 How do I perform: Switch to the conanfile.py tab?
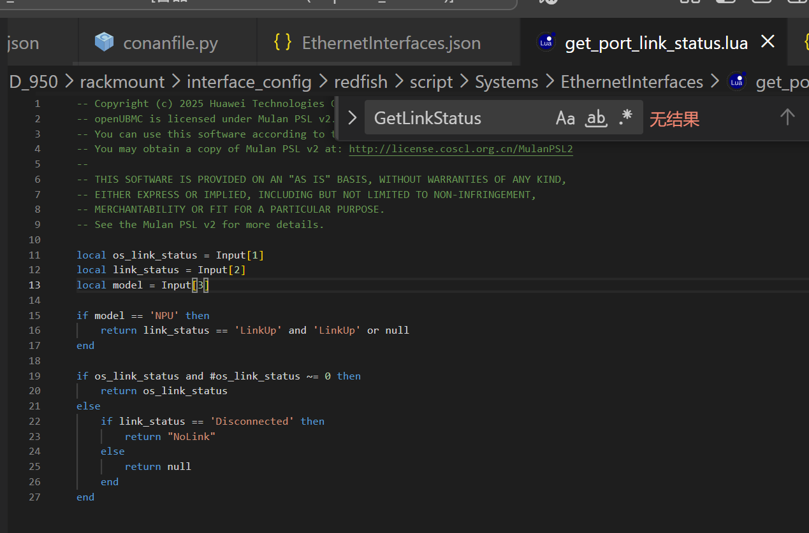(x=170, y=43)
